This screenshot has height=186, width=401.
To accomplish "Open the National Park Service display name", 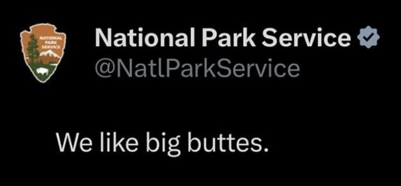I will coord(223,38).
